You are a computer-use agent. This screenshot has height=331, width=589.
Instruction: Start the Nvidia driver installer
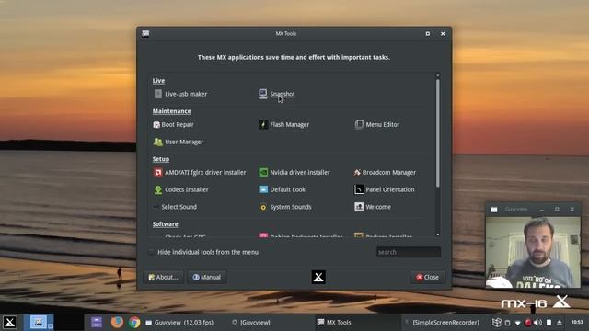coord(294,173)
